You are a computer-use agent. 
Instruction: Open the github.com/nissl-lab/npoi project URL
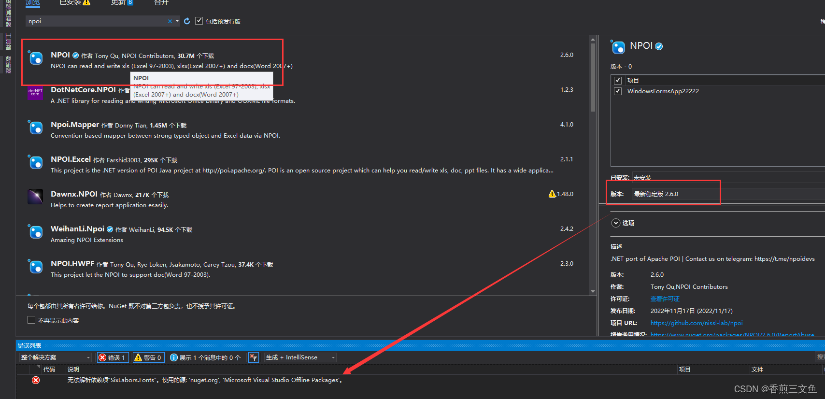(x=697, y=323)
